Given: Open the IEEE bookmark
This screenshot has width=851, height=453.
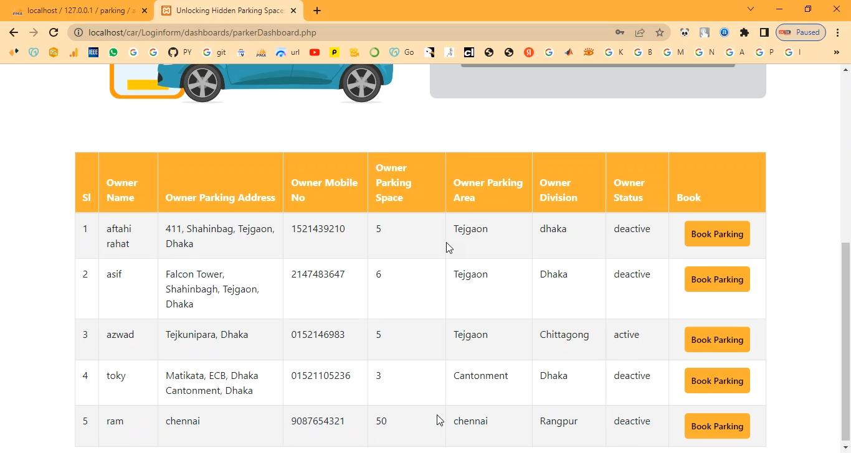Looking at the screenshot, I should coord(93,52).
